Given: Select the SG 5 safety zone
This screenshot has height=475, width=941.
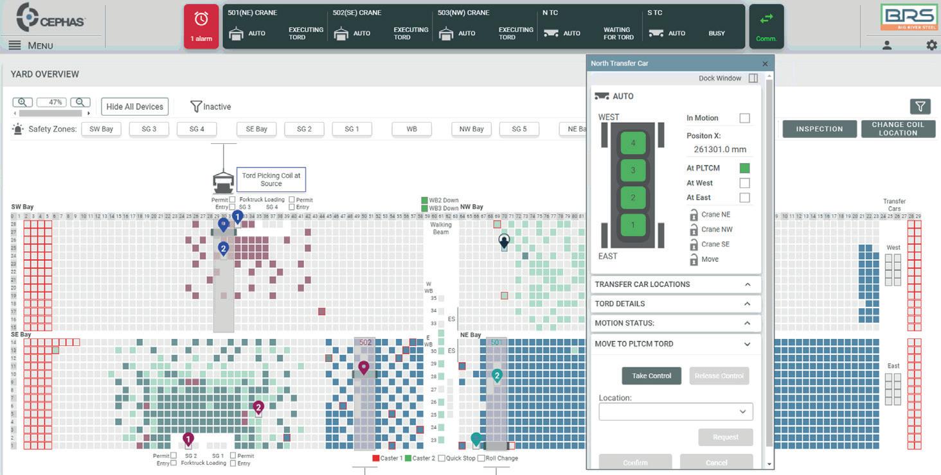Looking at the screenshot, I should (x=519, y=129).
